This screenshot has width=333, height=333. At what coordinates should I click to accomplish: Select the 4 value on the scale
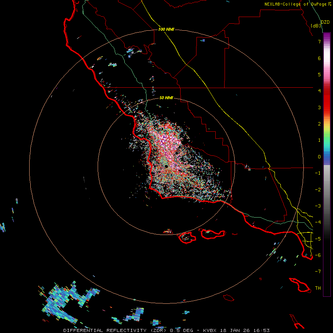pos(319,91)
